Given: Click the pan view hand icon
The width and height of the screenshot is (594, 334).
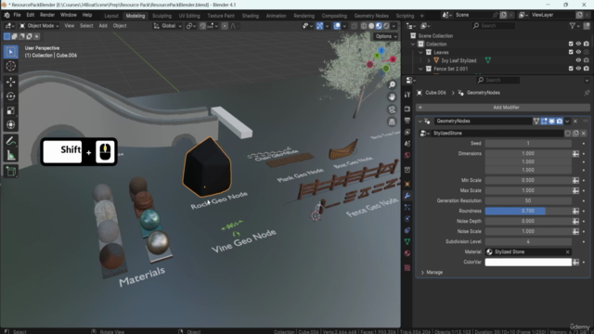Looking at the screenshot, I should pos(392,96).
